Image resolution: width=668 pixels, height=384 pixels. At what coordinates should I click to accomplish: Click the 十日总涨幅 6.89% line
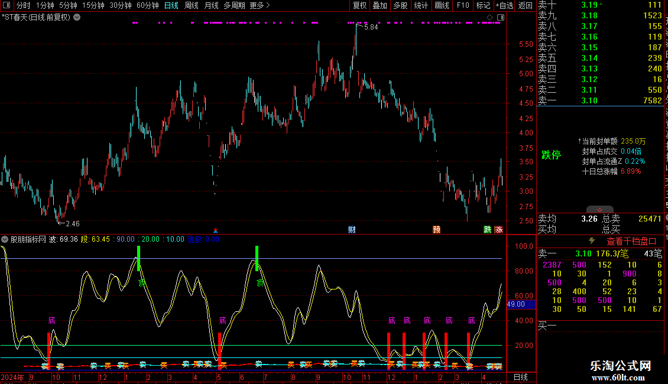[611, 171]
